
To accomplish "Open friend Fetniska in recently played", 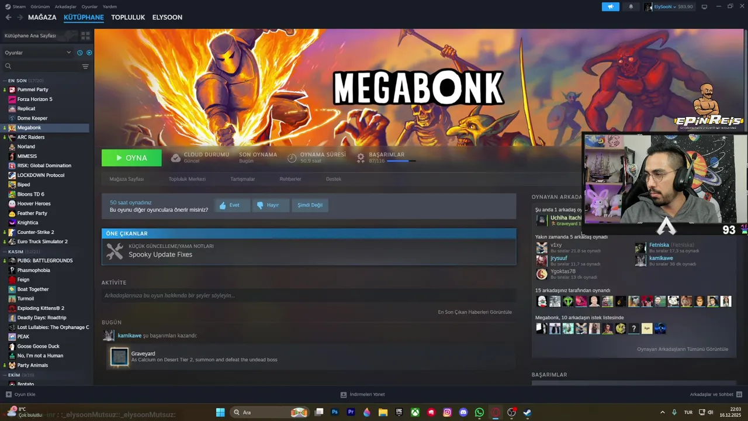I will point(659,245).
